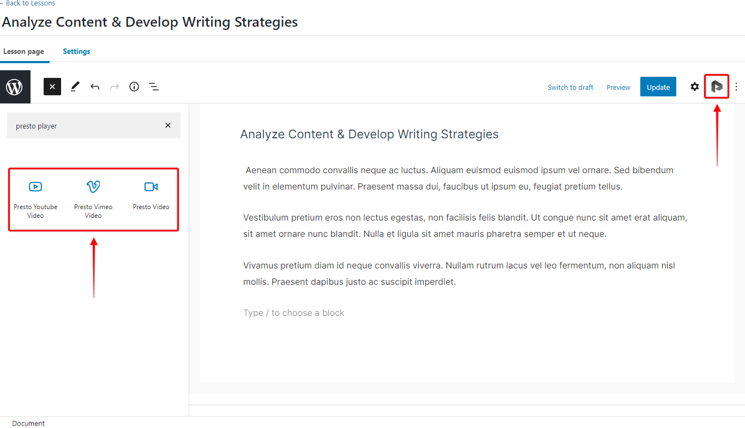This screenshot has width=745, height=428.
Task: Clear the presto player search field
Action: tap(168, 125)
